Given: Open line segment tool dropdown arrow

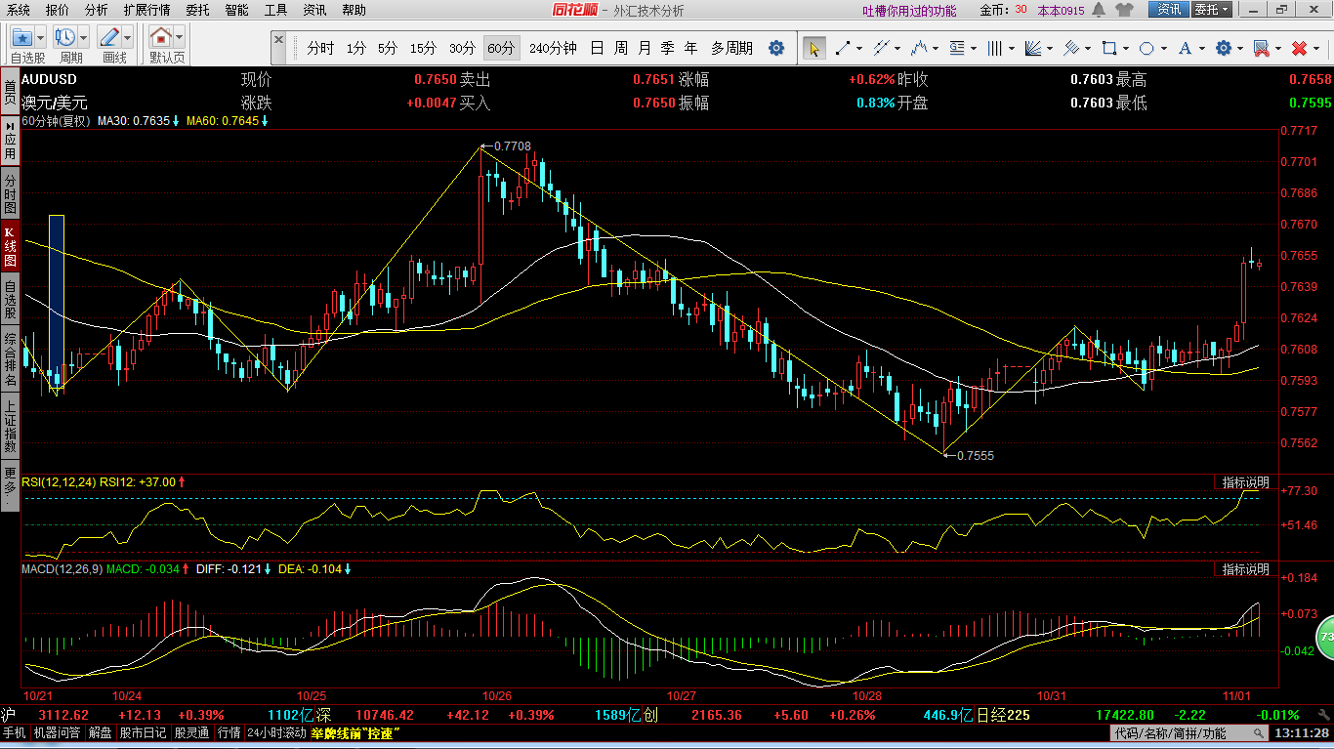Looking at the screenshot, I should pos(858,48).
